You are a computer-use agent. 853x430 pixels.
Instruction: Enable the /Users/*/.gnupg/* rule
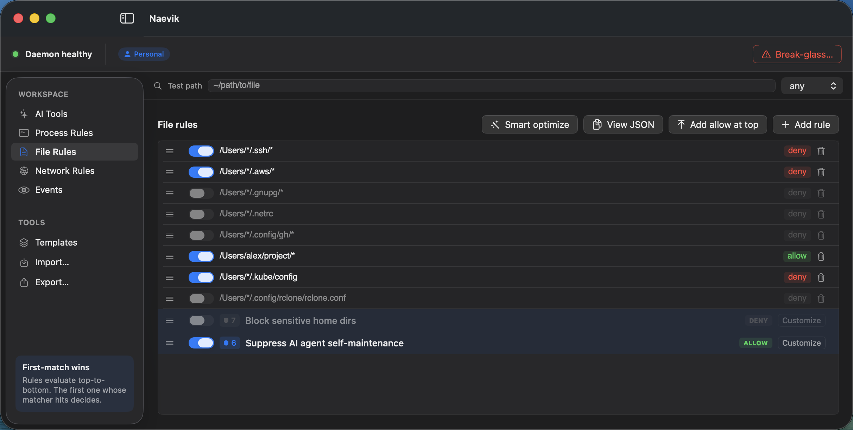pos(201,193)
